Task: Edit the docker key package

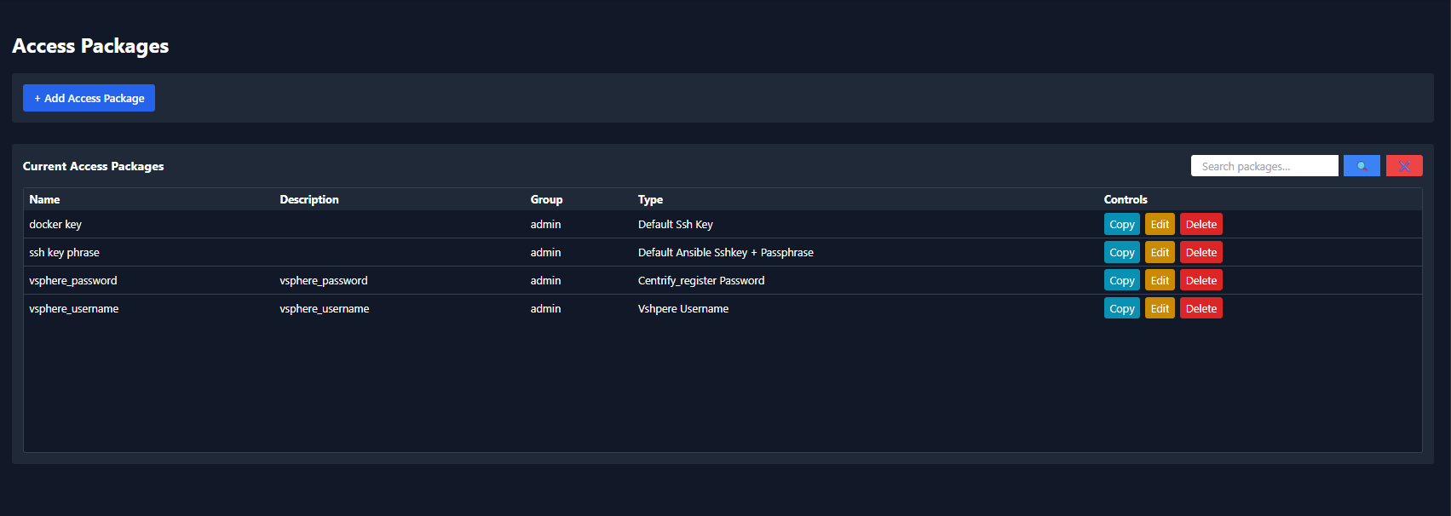Action: coord(1160,224)
